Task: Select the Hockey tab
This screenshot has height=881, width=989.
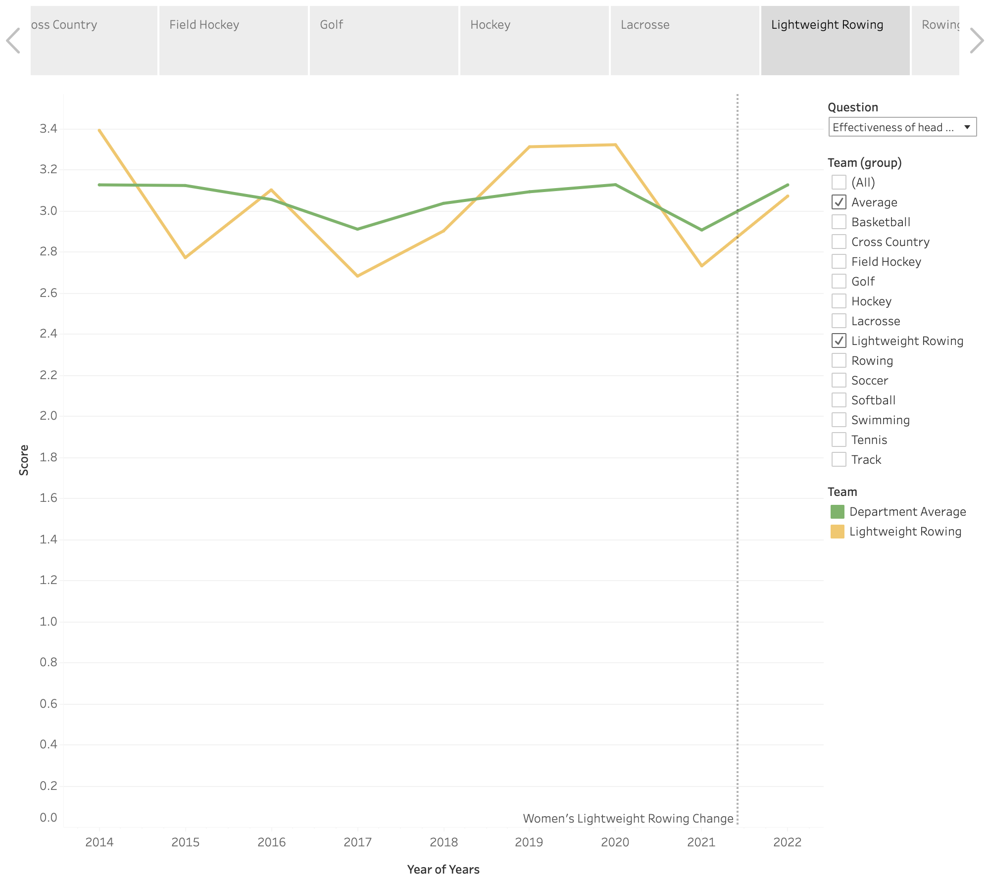Action: pos(534,41)
